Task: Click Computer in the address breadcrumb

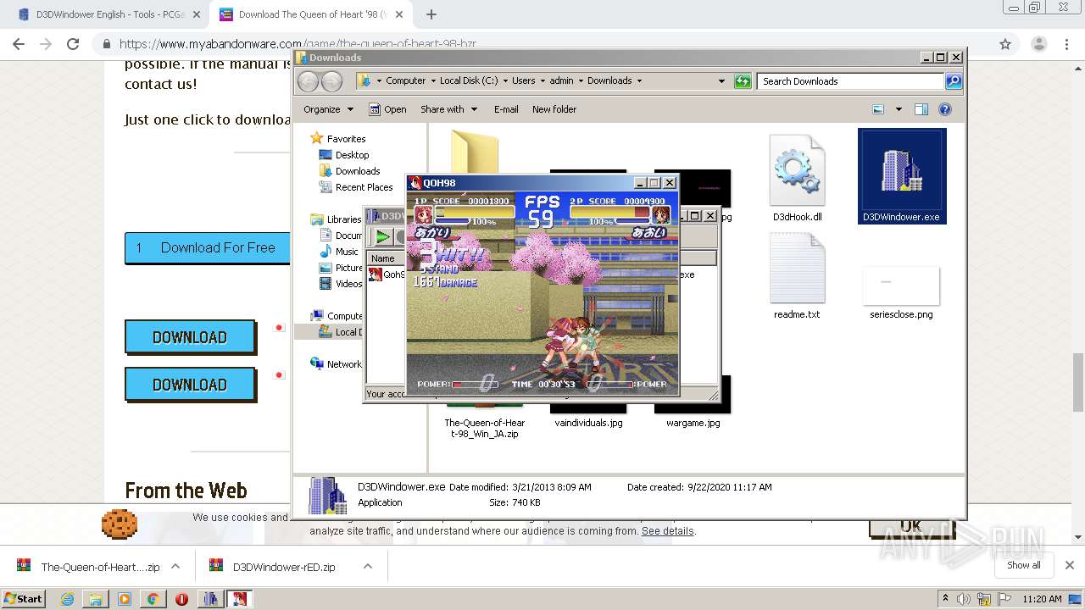Action: pyautogui.click(x=405, y=81)
